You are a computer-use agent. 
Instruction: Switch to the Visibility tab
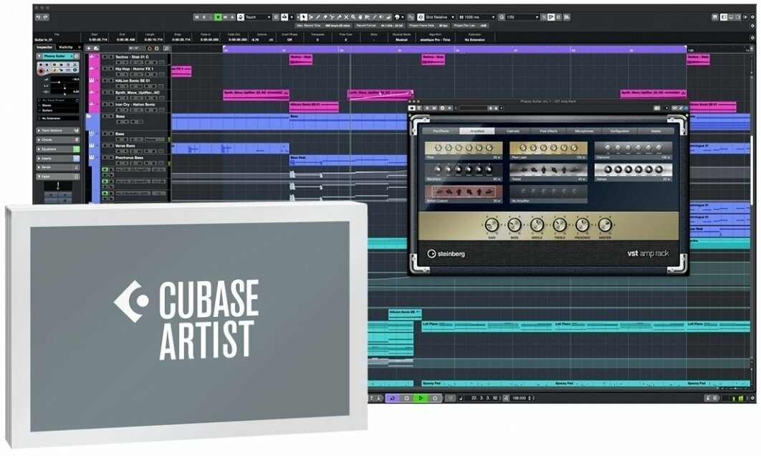pos(66,47)
